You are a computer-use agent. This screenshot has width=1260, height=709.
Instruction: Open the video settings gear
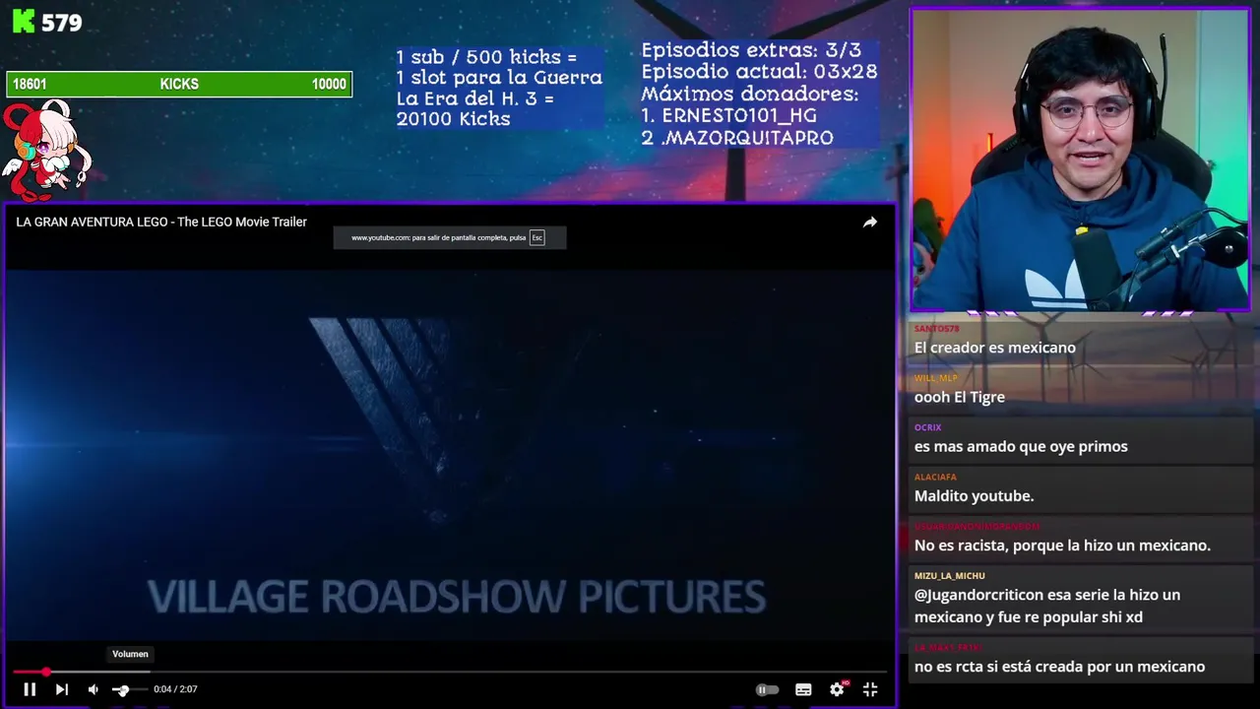tap(837, 689)
